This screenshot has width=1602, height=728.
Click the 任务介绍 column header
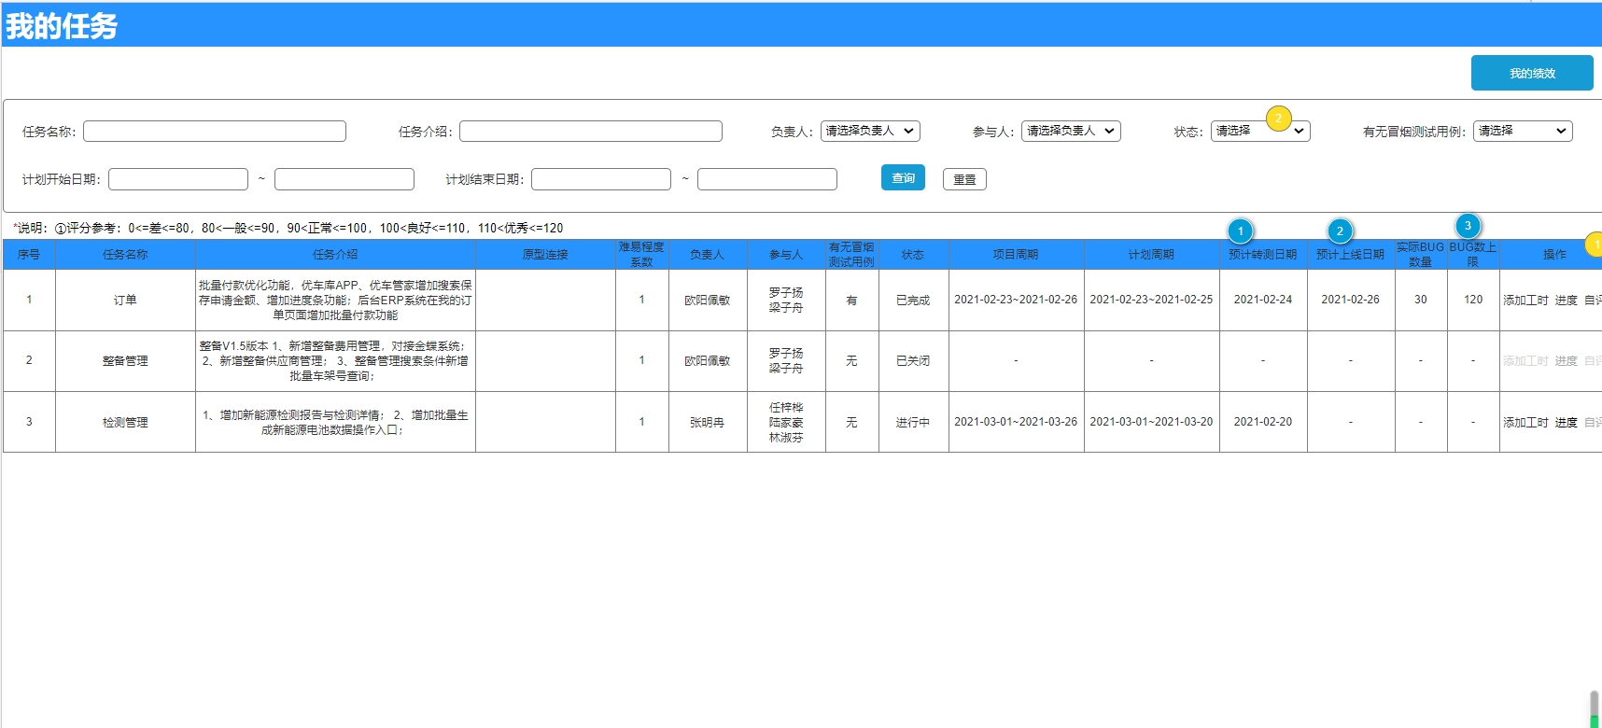click(x=335, y=254)
